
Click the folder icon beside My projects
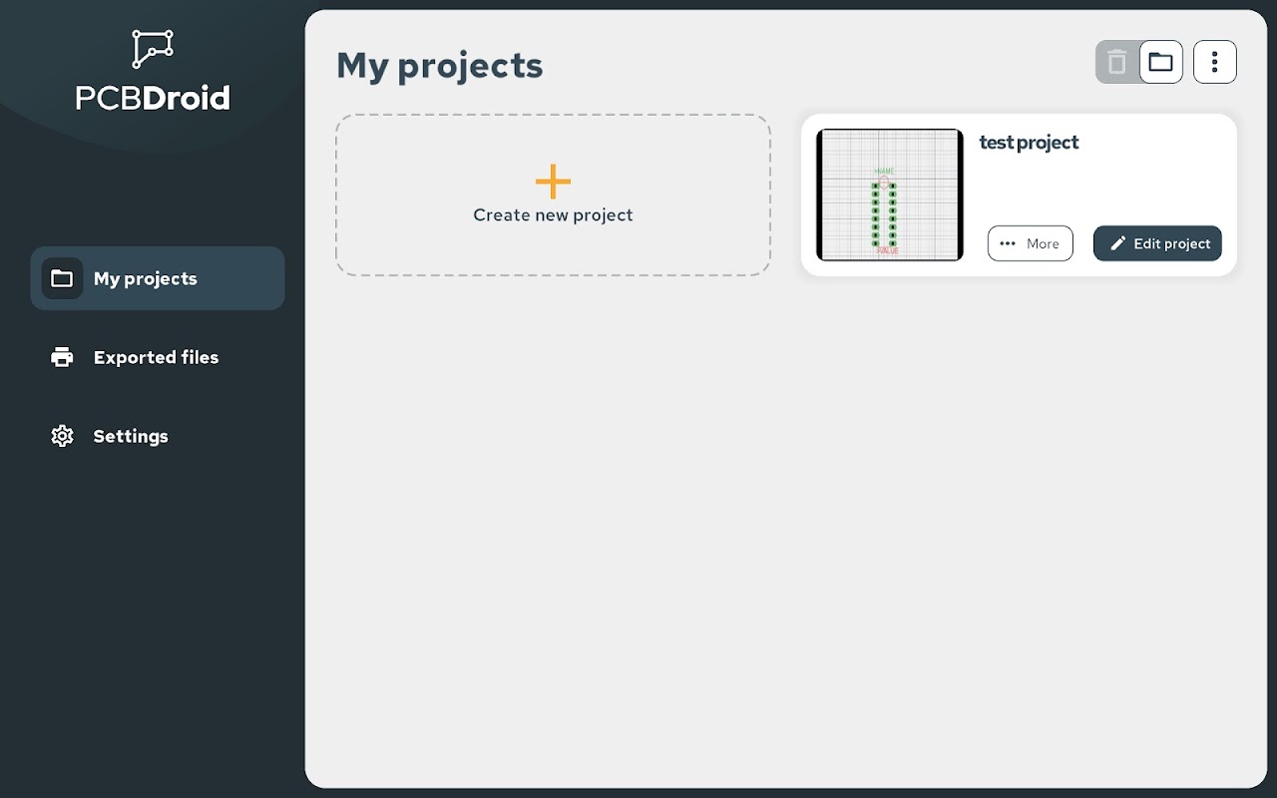point(62,278)
